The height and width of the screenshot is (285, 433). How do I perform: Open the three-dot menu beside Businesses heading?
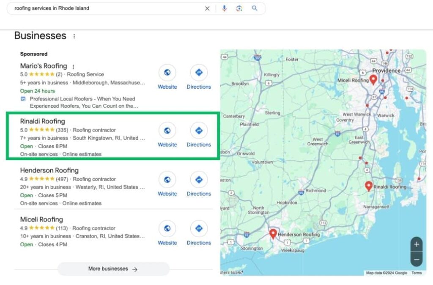coord(74,36)
